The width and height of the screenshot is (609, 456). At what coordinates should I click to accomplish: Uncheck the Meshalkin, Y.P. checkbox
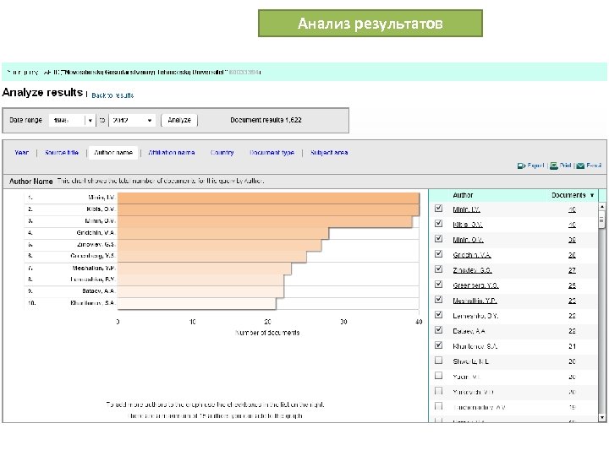tap(438, 299)
